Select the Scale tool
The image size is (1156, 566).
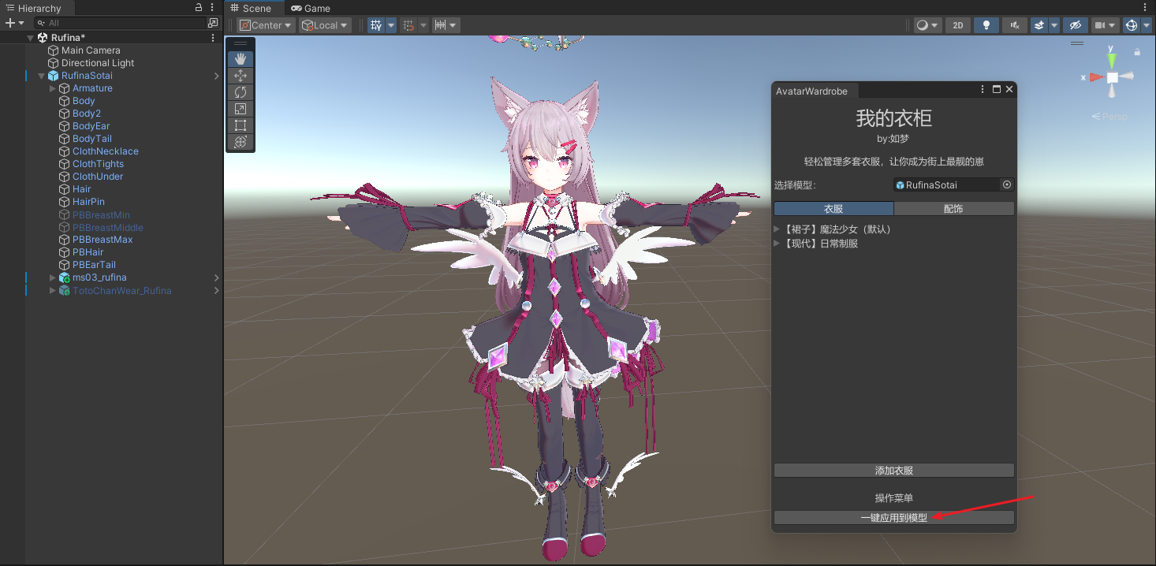click(x=241, y=109)
